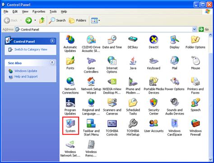This screenshot has height=163, width=214.
Task: Open the Printers and Faxes icon
Action: (x=195, y=86)
